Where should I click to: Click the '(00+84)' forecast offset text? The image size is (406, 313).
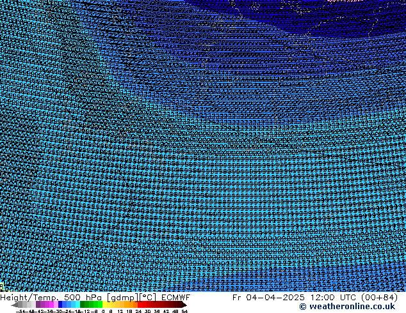pos(379,298)
